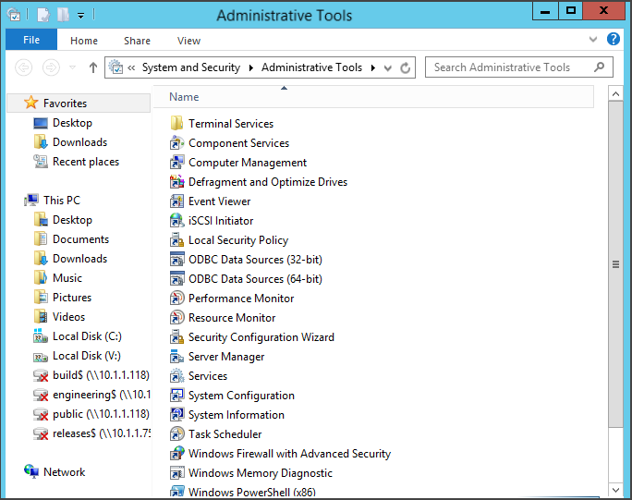Select the Defragment and Optimize Drives icon
The image size is (632, 500).
[x=177, y=181]
